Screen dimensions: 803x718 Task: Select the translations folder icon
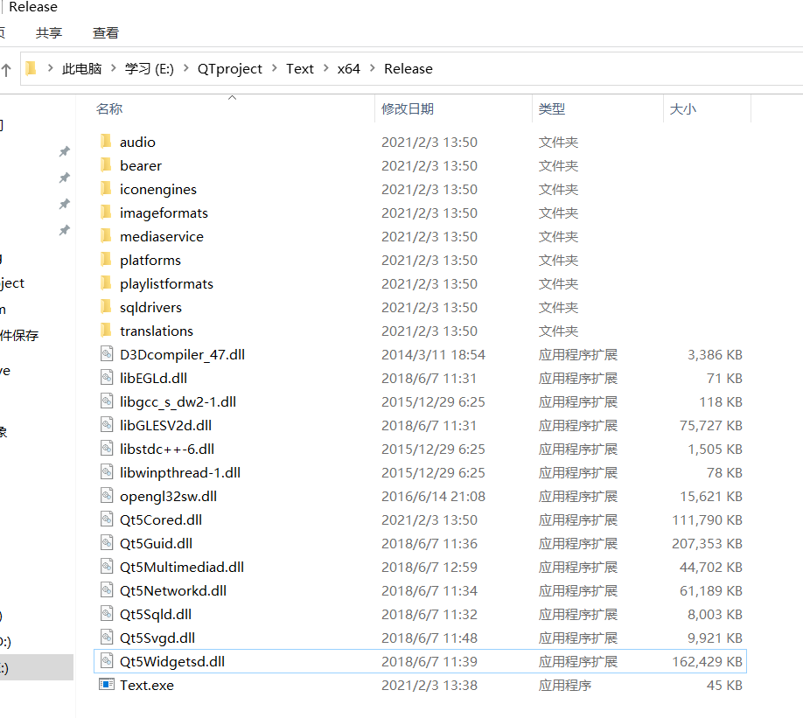[108, 331]
